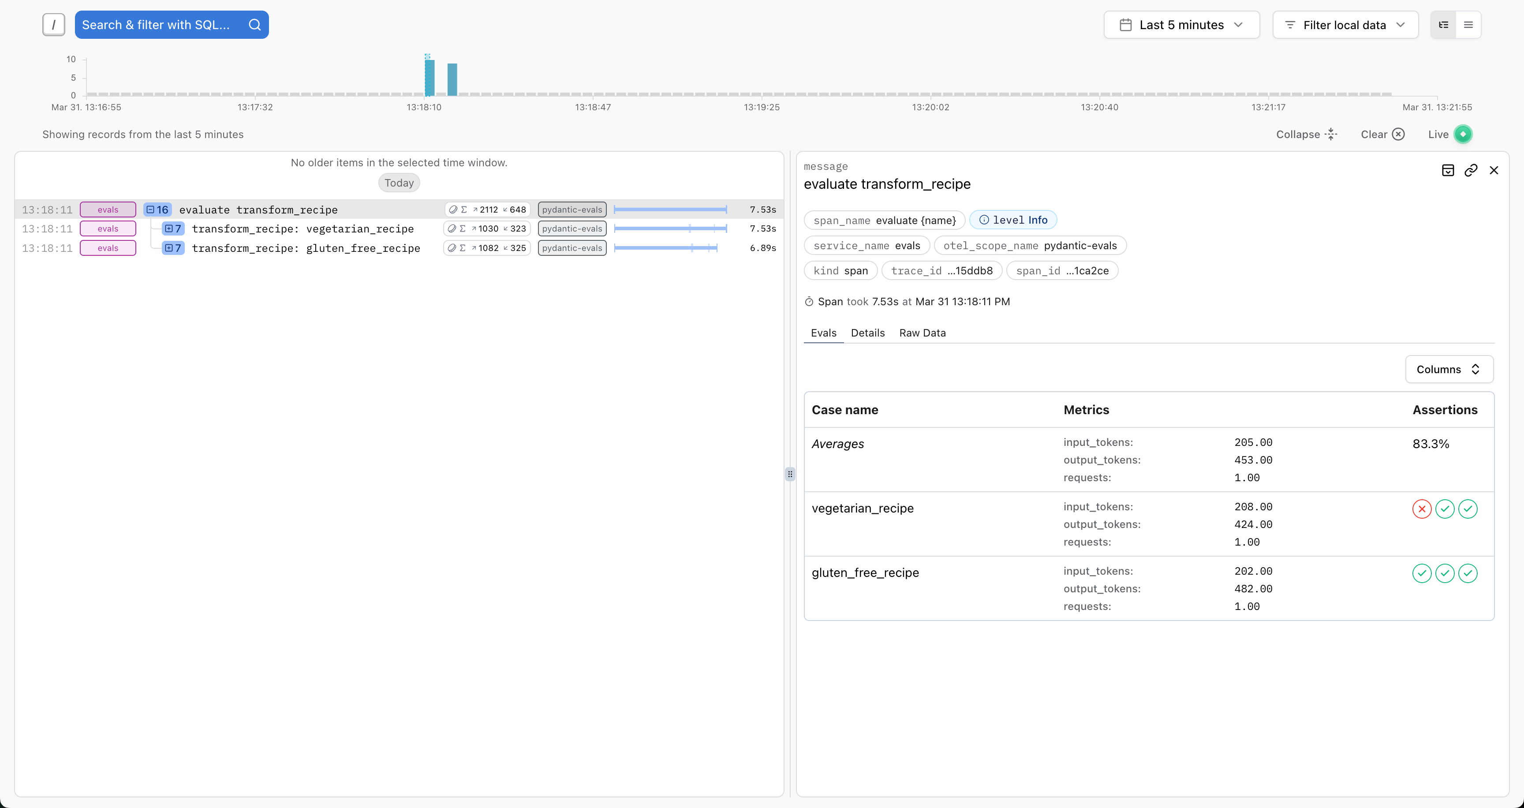1524x808 pixels.
Task: Close the span details panel
Action: (1494, 170)
